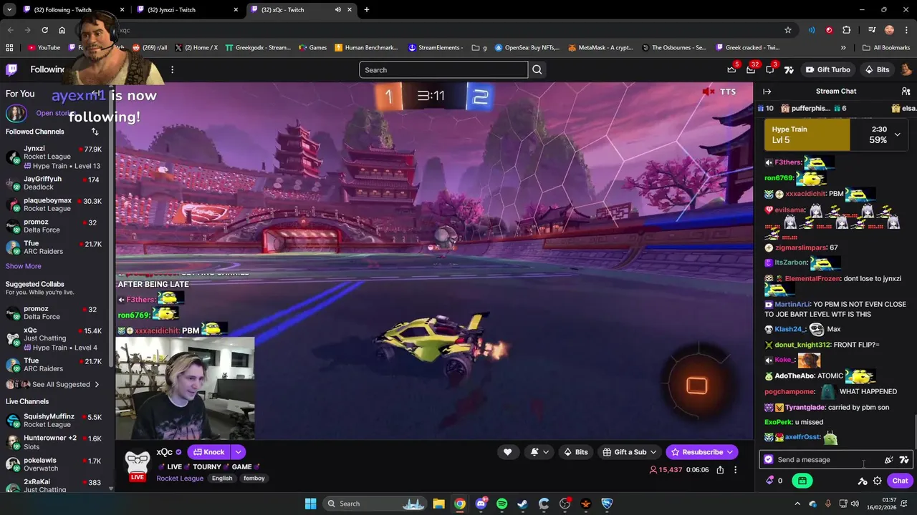Open Knock button dropdown arrow
Viewport: 917px width, 515px height.
pos(238,452)
